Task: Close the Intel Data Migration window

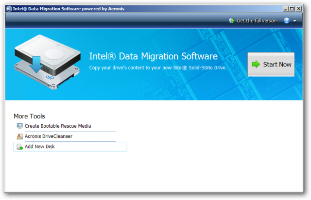Action: pyautogui.click(x=300, y=8)
